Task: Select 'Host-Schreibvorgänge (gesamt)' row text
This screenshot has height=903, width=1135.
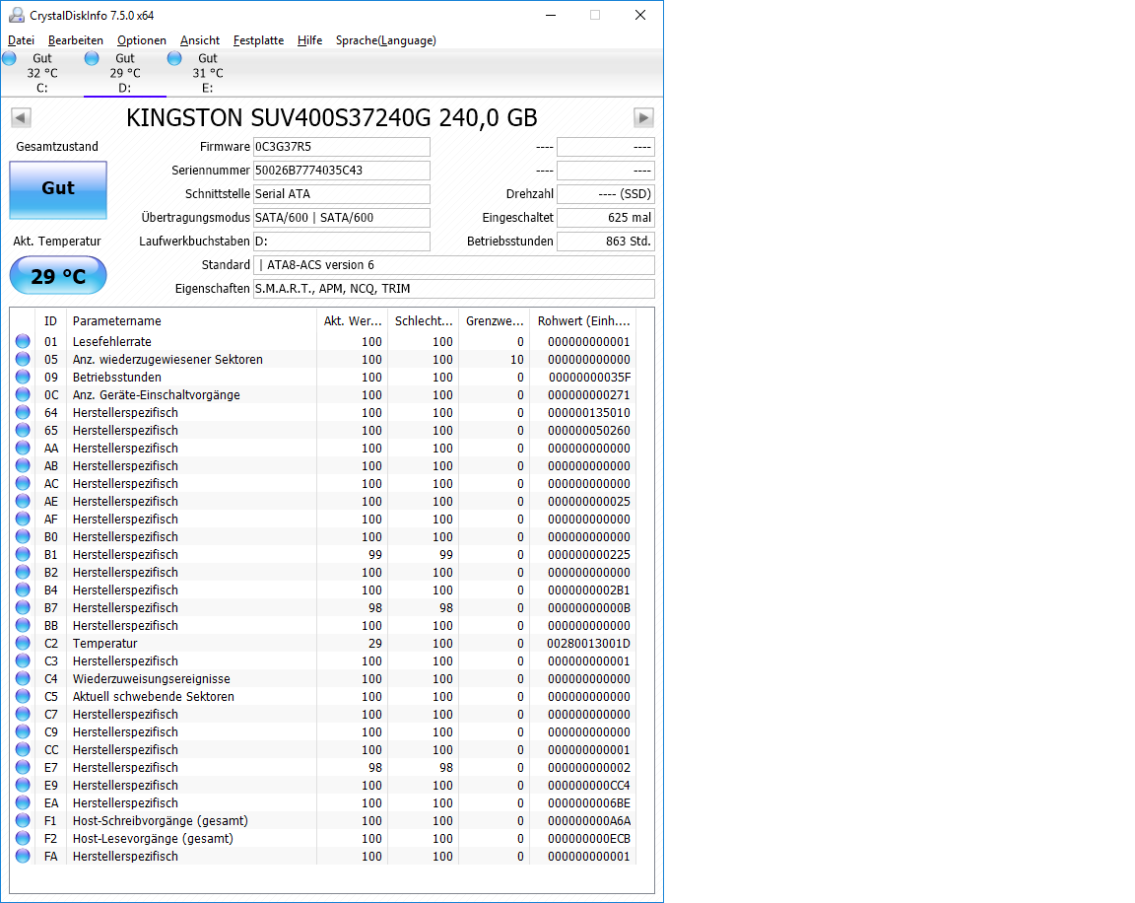Action: coord(160,821)
